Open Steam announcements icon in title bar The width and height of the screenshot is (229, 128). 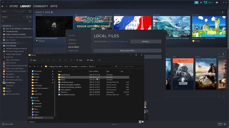196,2
